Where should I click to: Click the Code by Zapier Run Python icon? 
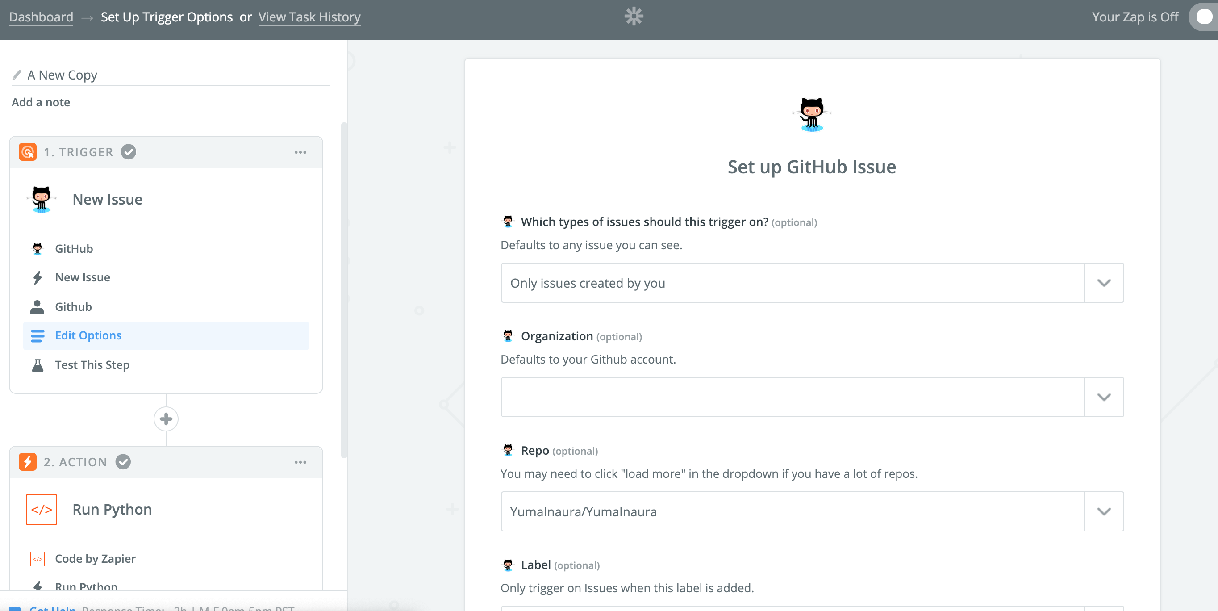[x=42, y=509]
